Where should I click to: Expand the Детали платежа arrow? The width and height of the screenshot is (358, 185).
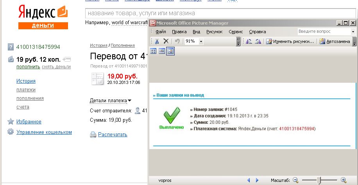coord(129,101)
